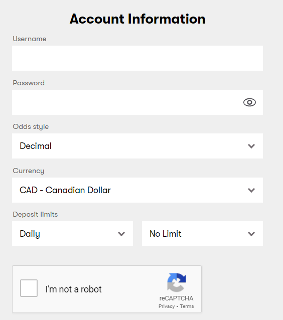Open the No Limit deposit amount dropdown
Screen dimensions: 283x320
click(202, 234)
